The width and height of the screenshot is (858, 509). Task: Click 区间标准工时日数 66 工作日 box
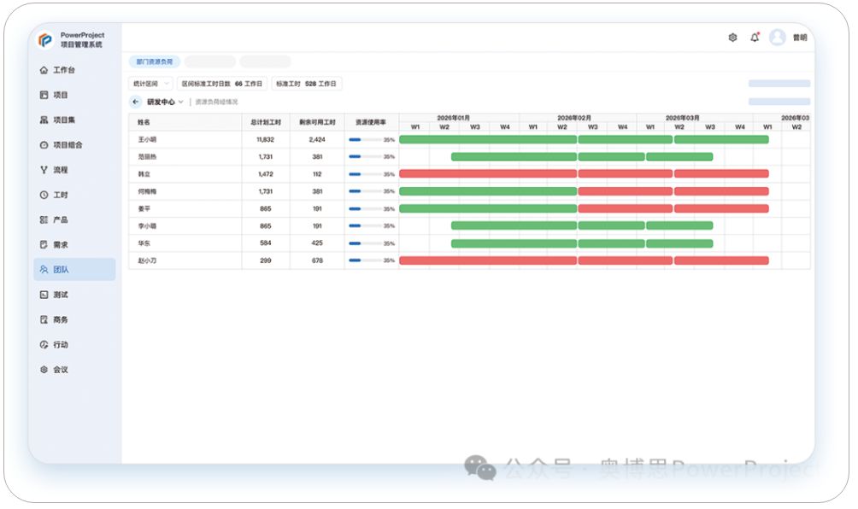[221, 84]
